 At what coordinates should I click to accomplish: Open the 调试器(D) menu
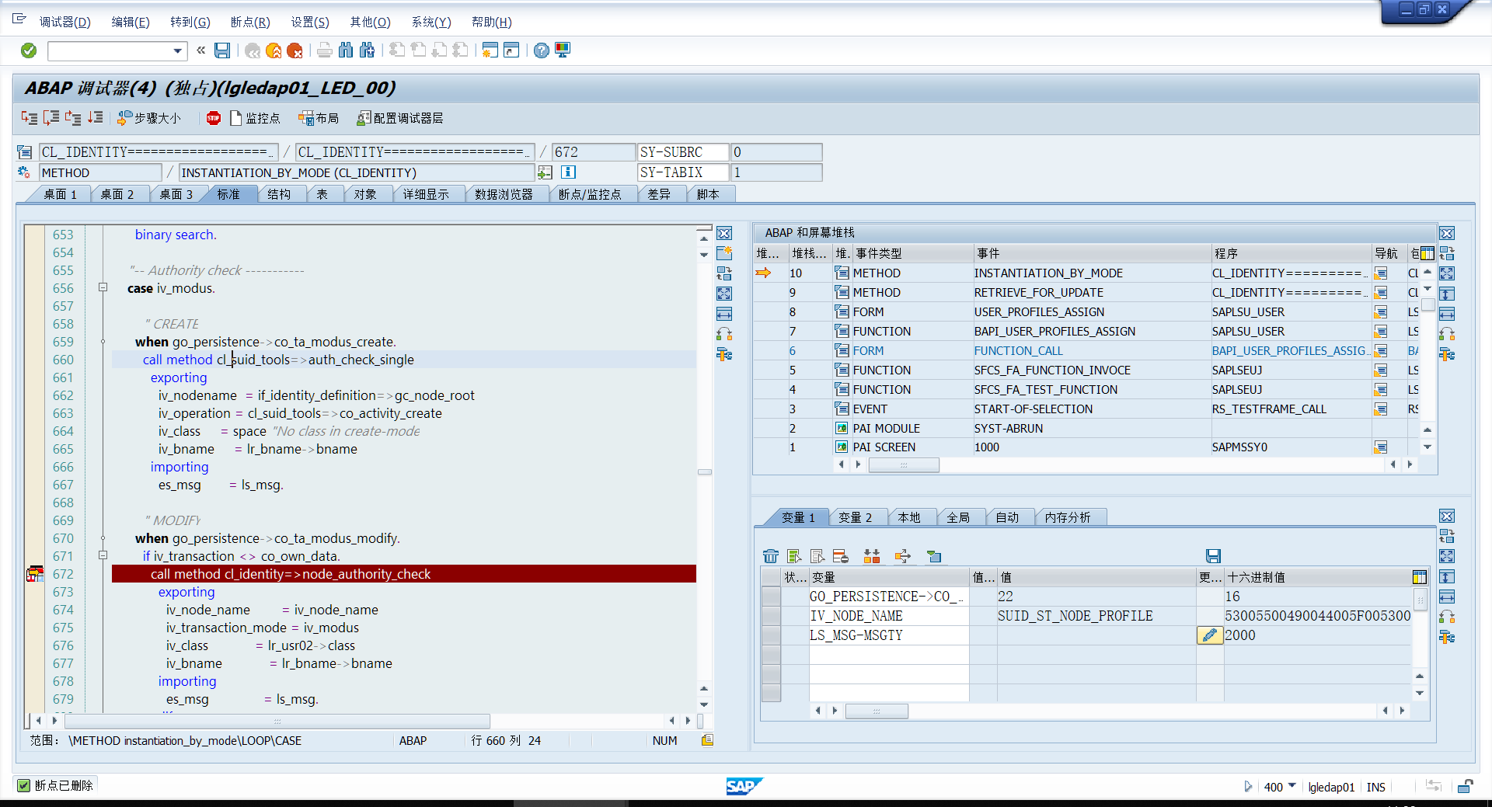[65, 22]
